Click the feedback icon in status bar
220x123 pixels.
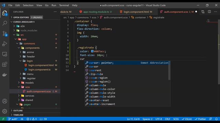210,119
